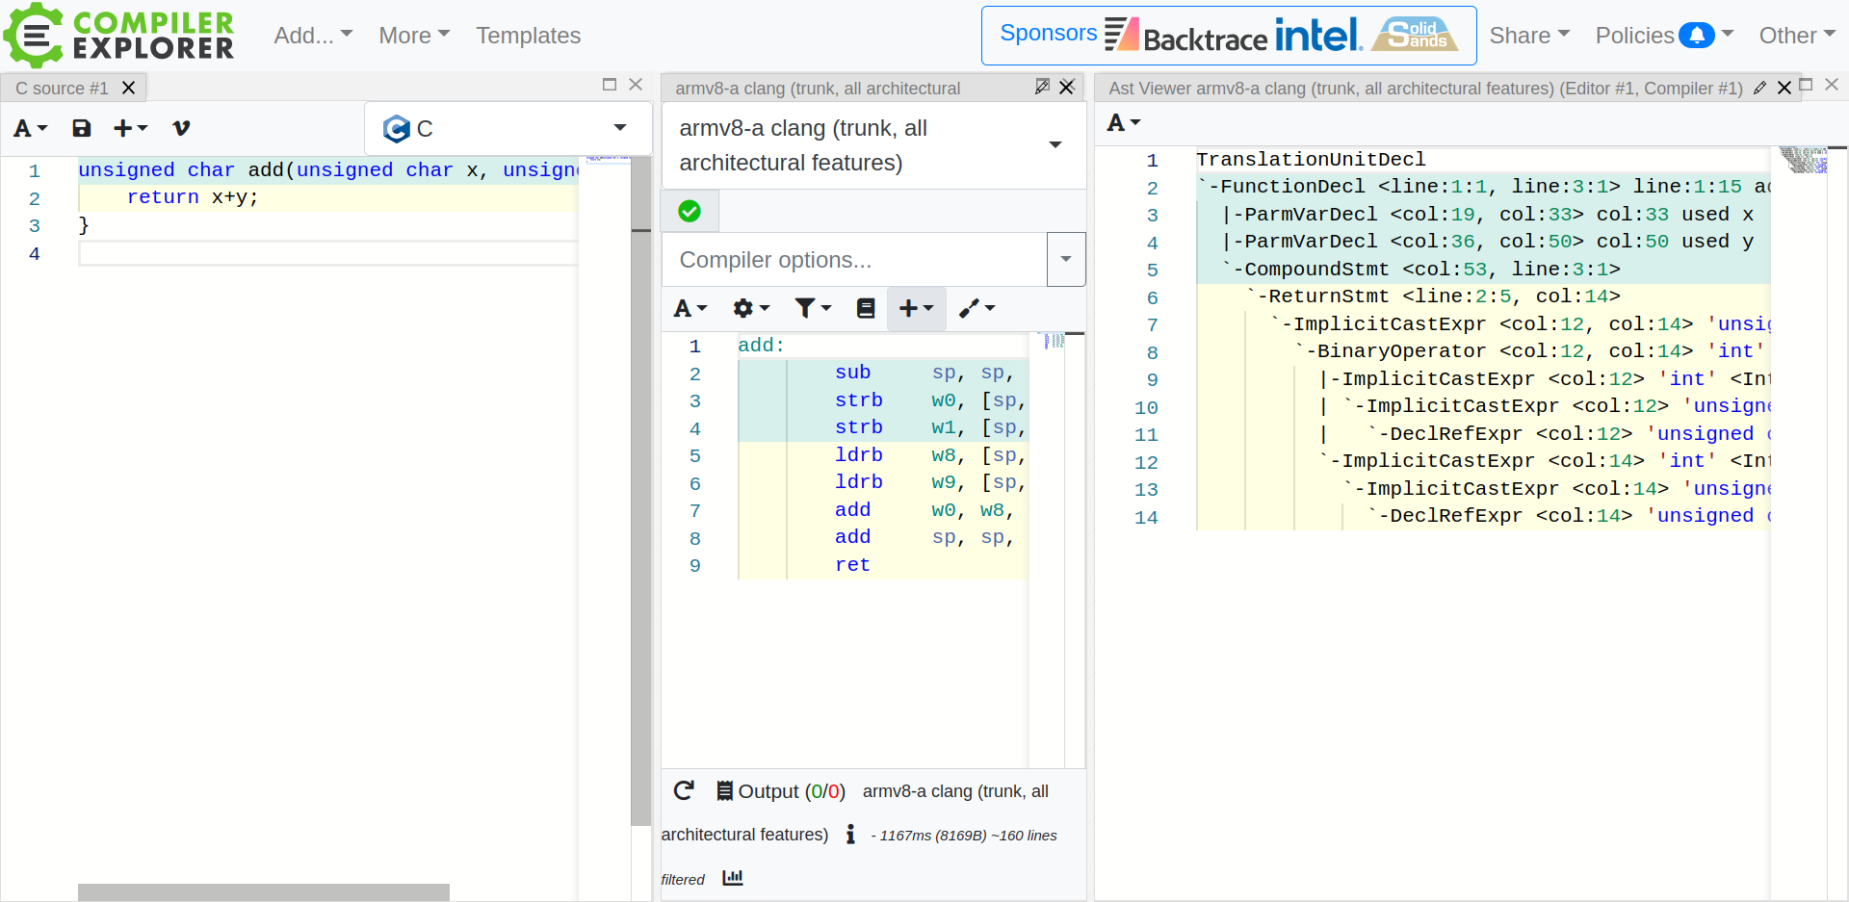Open source editor font size dropdown
The width and height of the screenshot is (1849, 902).
30,128
